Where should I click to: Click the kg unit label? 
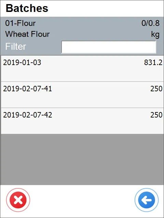click(x=155, y=34)
